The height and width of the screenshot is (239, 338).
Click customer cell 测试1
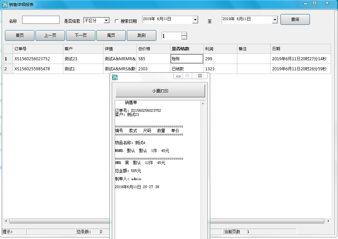(x=83, y=69)
